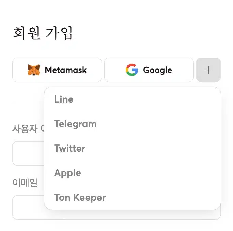Click the horizontal divider under social buttons
This screenshot has height=231, width=233.
click(x=28, y=102)
